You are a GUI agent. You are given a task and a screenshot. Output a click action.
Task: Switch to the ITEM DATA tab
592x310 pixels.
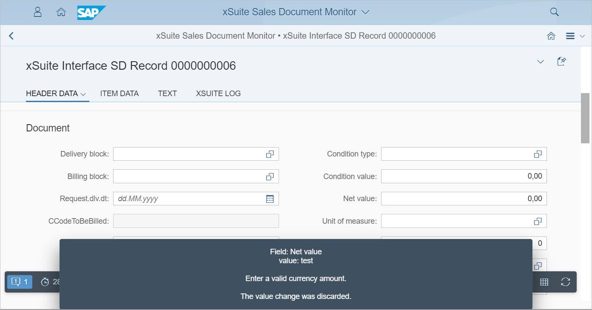click(x=119, y=94)
